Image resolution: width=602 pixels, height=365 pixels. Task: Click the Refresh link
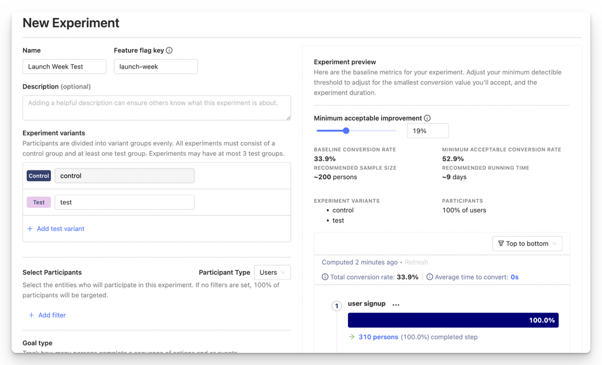pyautogui.click(x=416, y=262)
